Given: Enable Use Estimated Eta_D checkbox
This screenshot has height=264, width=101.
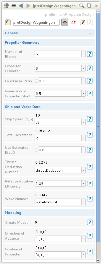Looking at the screenshot, I should tap(36, 150).
